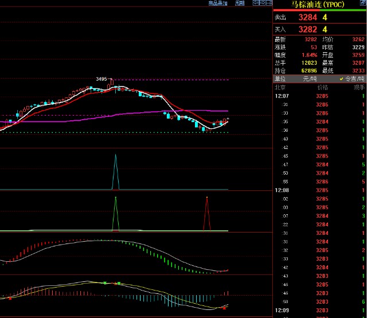367x318 pixels.
Task: Click the 现手 column header
Action: pos(359,88)
